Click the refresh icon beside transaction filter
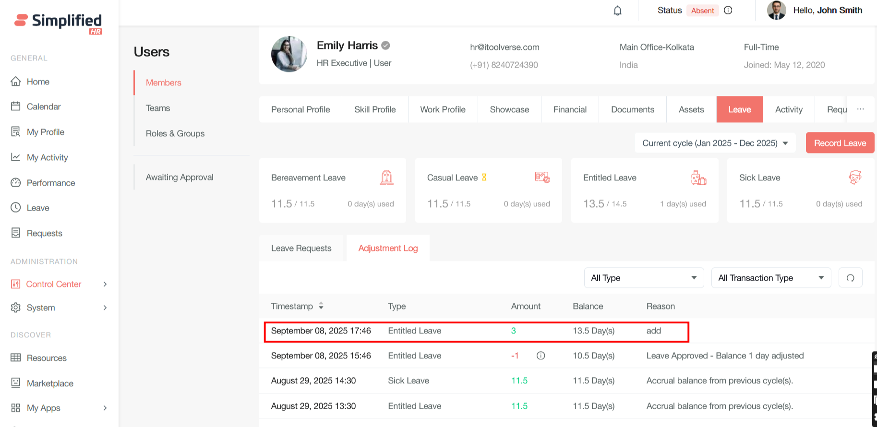Viewport: 877px width, 427px height. click(x=850, y=278)
